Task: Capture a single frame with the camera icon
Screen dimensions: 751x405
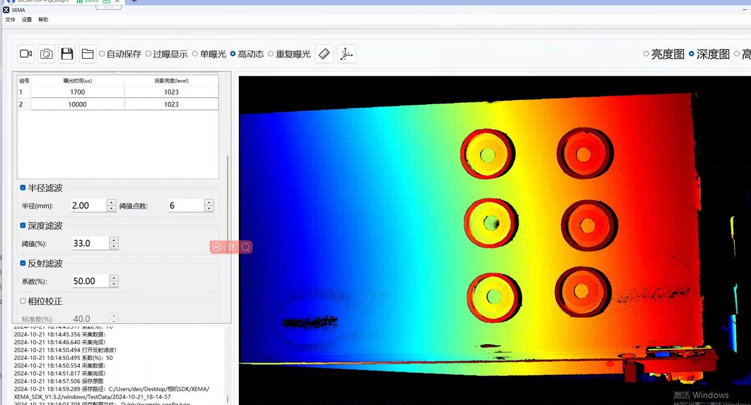Action: [x=47, y=54]
